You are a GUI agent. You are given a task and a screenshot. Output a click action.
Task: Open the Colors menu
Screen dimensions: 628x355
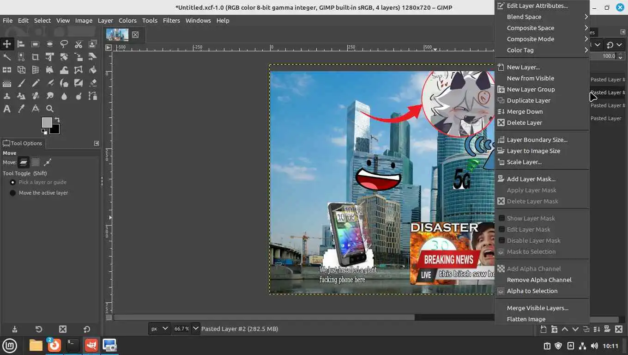click(127, 20)
